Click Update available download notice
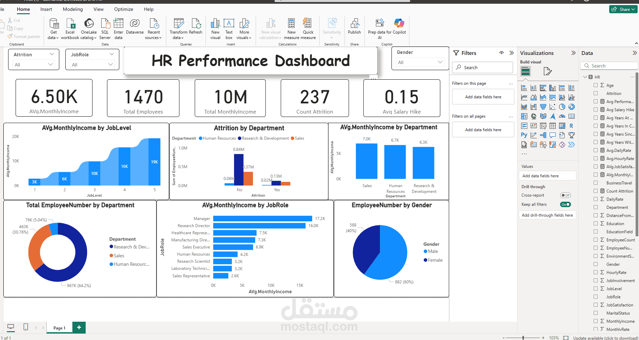639x340 pixels. click(605, 338)
